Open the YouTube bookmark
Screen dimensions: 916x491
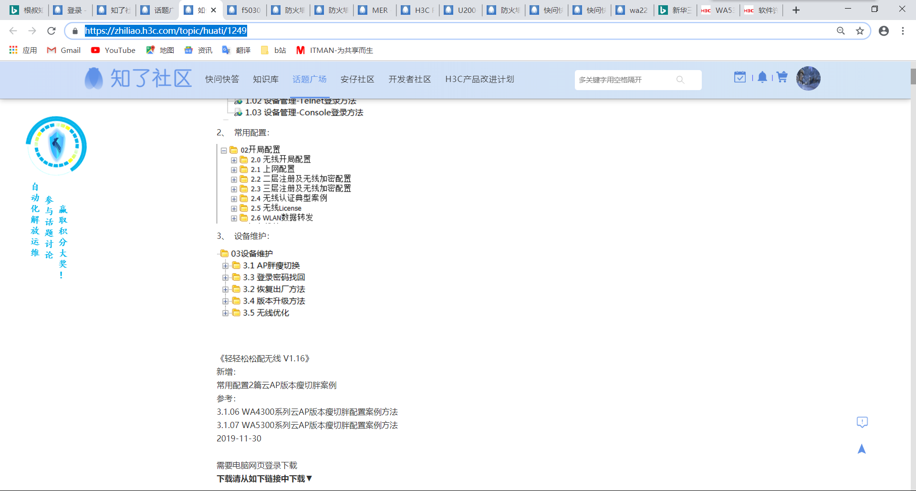(x=113, y=50)
